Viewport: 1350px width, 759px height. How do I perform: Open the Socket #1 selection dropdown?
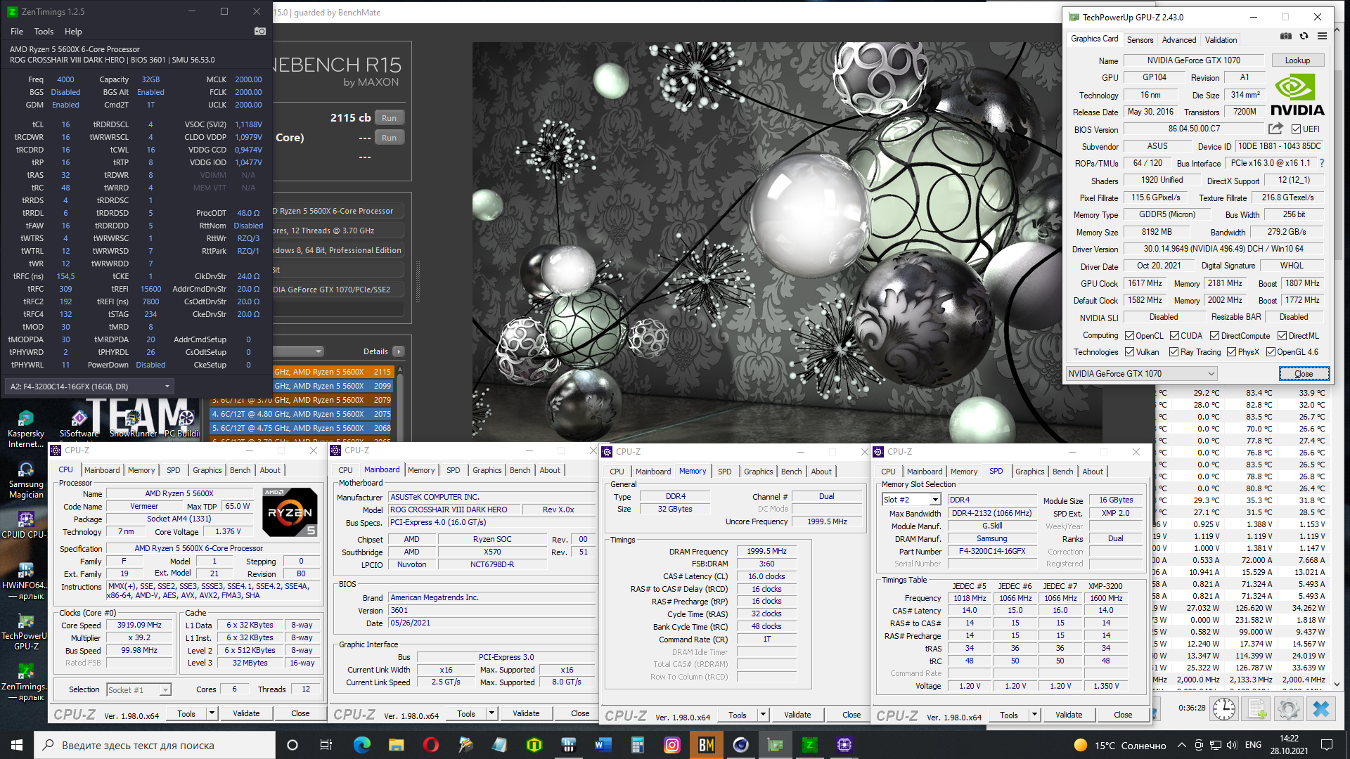pyautogui.click(x=139, y=689)
